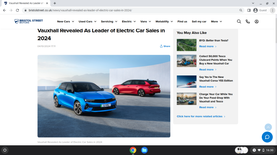Click Read more under Corsa YES Edition
The image size is (277, 155).
point(208,87)
